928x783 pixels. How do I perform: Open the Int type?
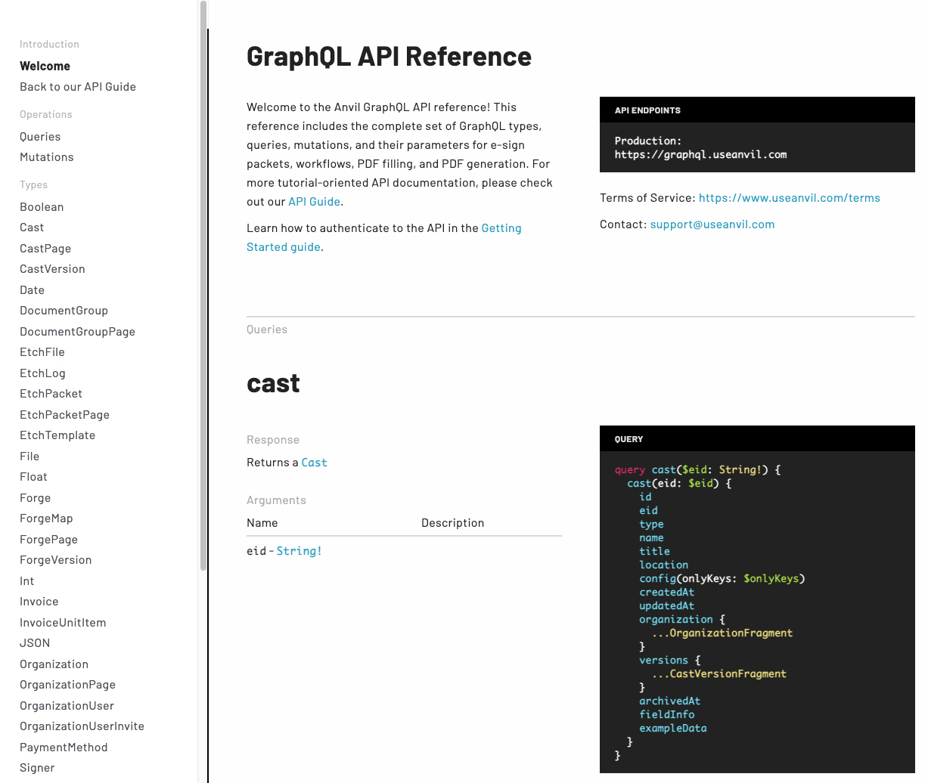click(26, 581)
